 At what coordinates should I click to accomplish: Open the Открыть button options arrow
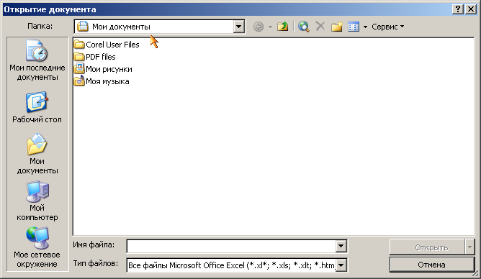tap(469, 247)
